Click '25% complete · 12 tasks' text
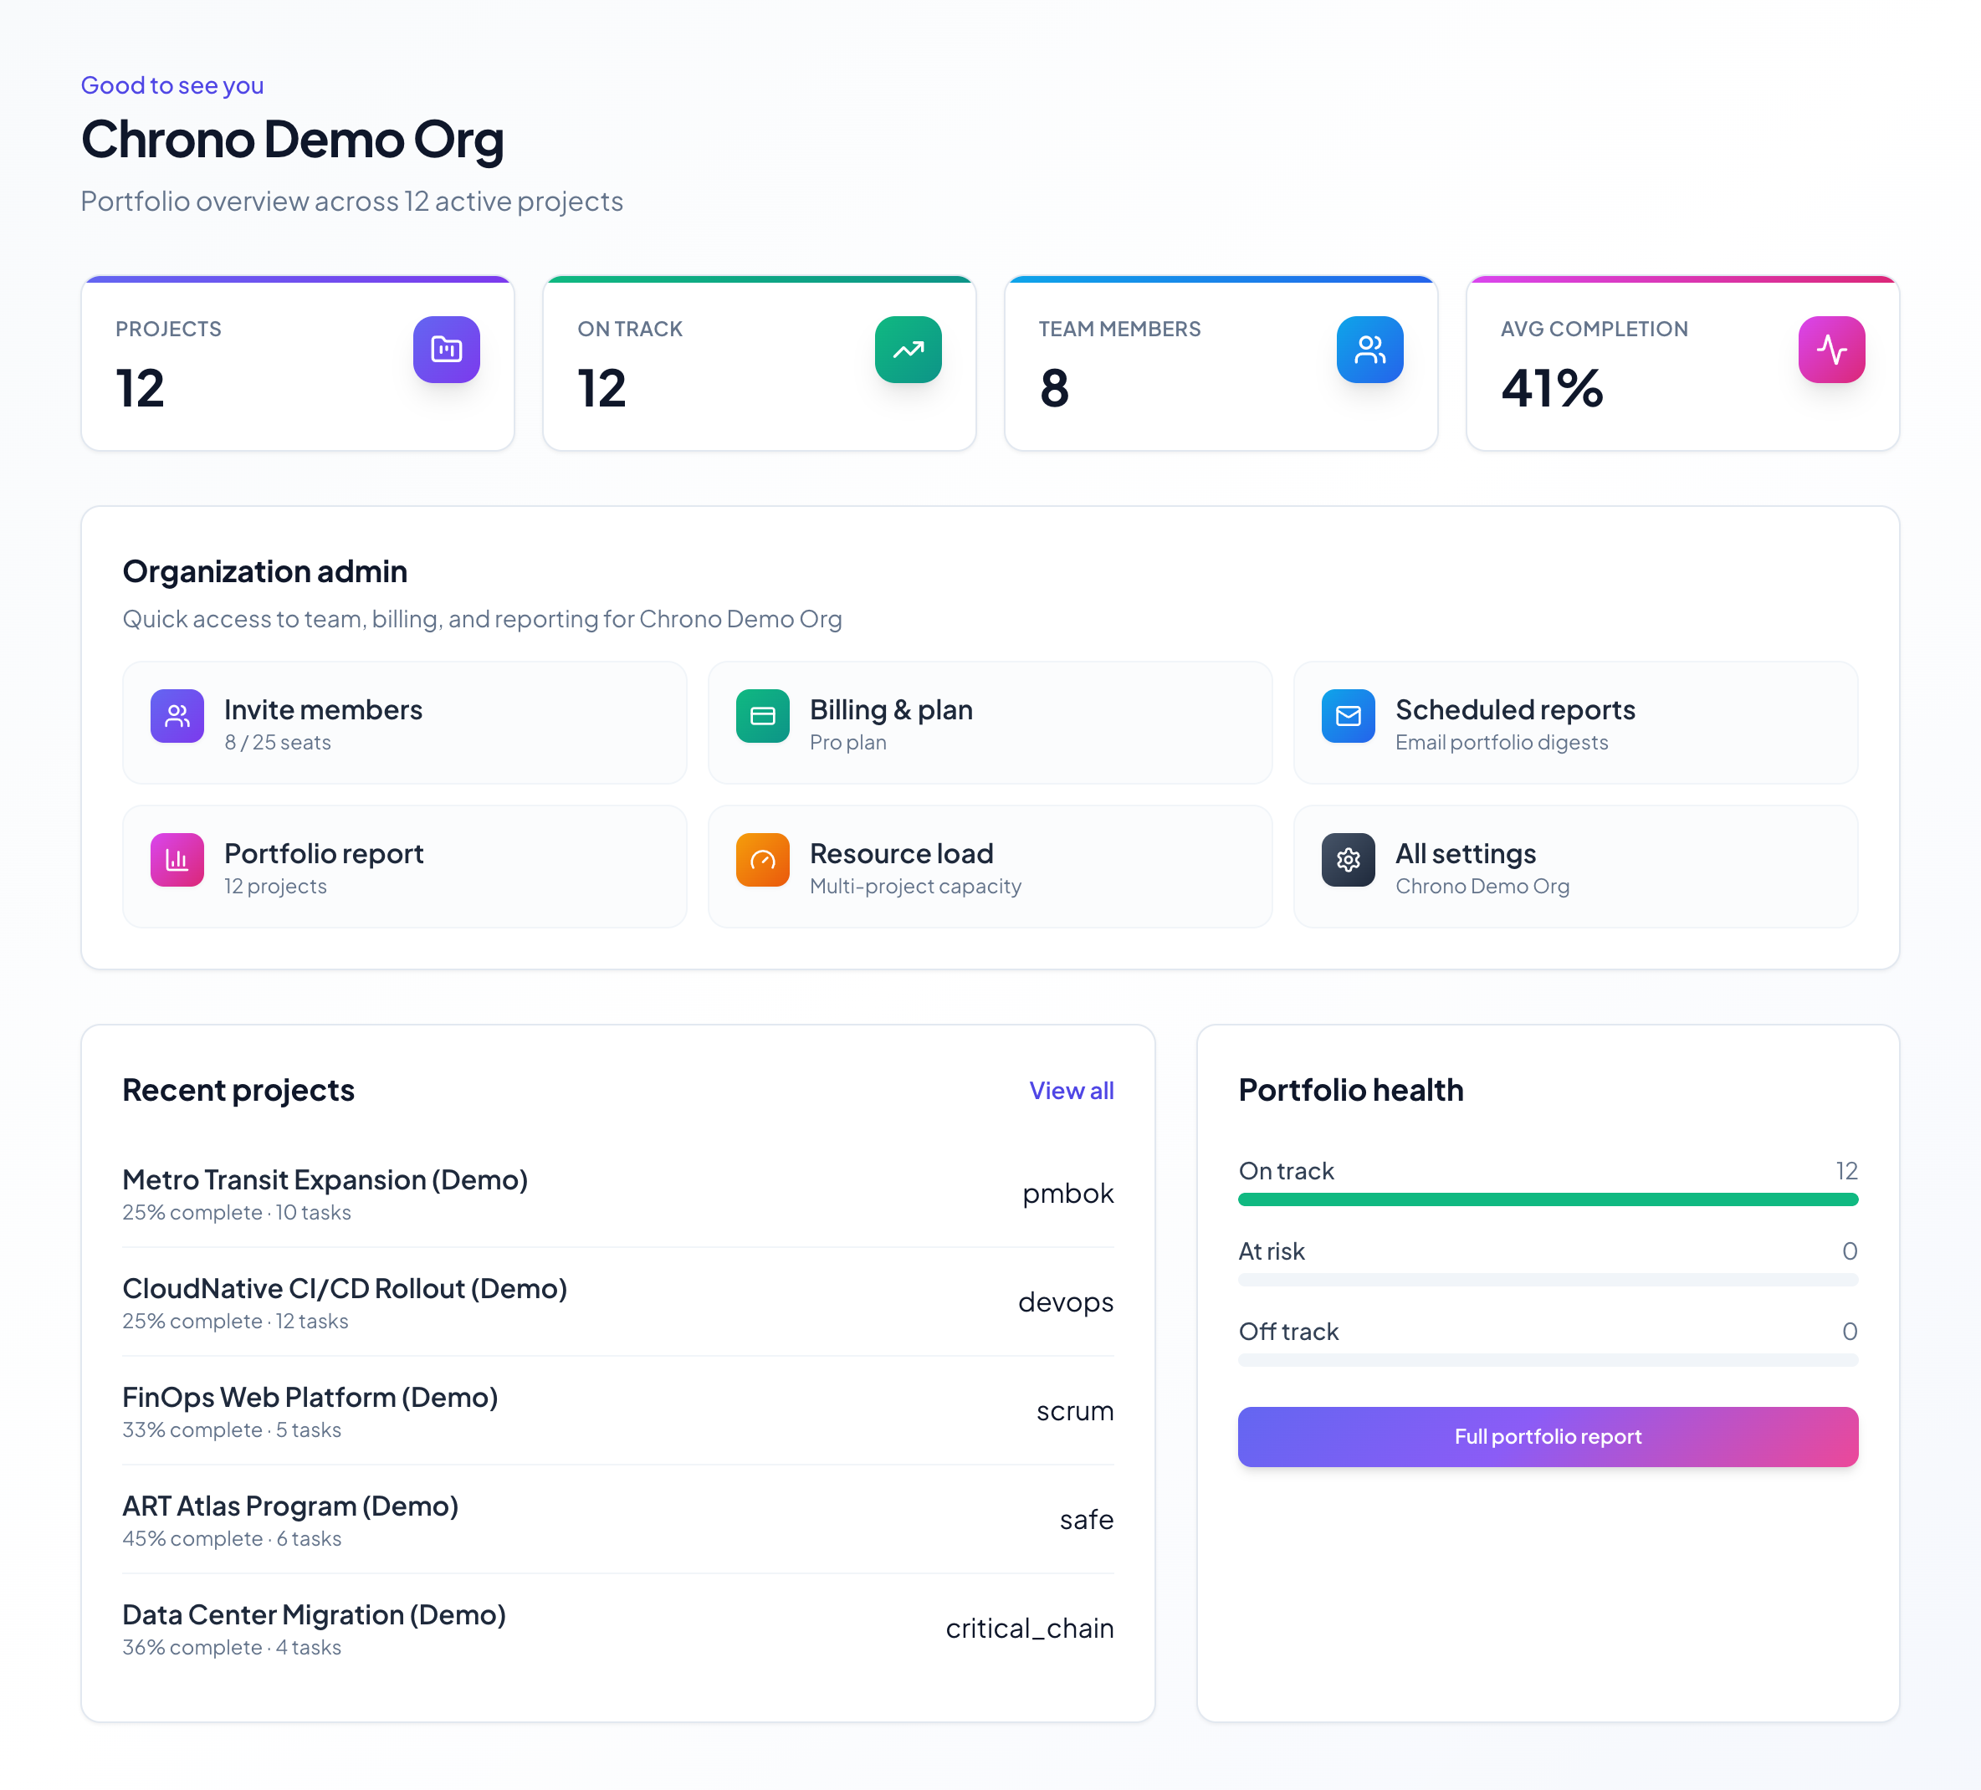The image size is (1981, 1790). [x=236, y=1322]
